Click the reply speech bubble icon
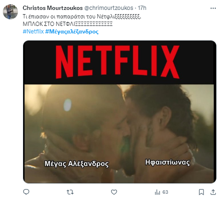Viewport: 221px width, 197px height. (26, 192)
